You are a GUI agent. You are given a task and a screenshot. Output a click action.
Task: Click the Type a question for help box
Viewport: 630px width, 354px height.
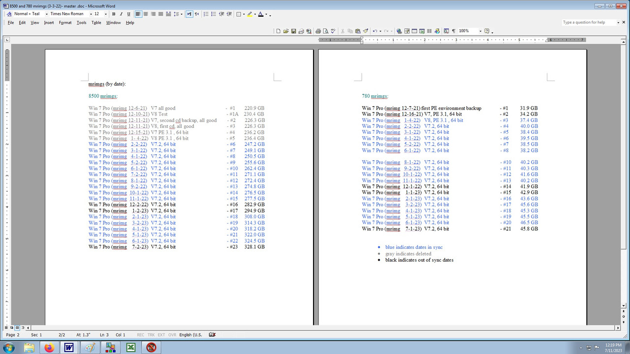[589, 22]
